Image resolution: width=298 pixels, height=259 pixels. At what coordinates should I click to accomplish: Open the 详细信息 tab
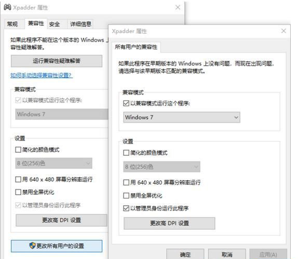pyautogui.click(x=80, y=24)
